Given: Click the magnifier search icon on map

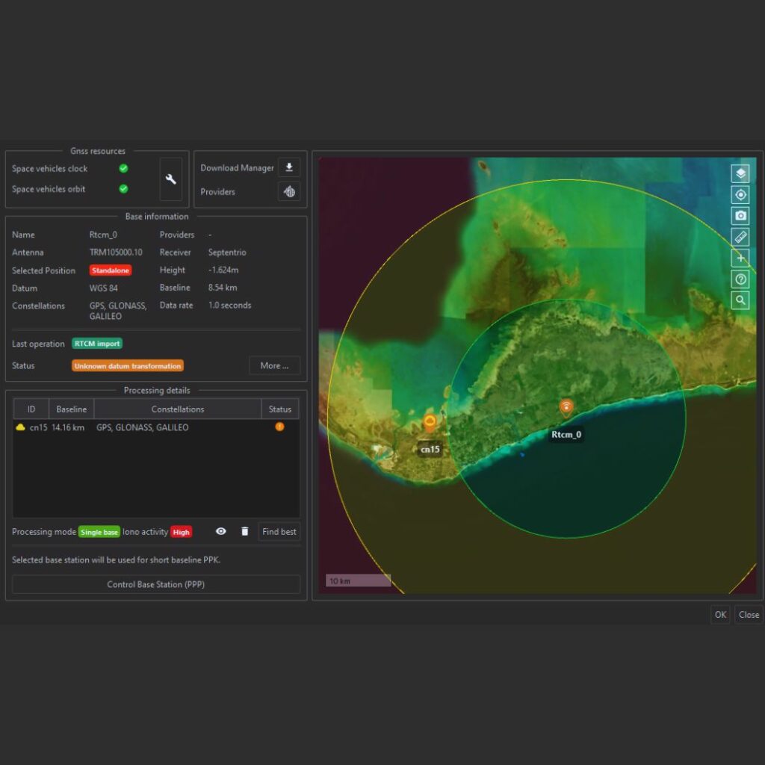Looking at the screenshot, I should click(740, 300).
